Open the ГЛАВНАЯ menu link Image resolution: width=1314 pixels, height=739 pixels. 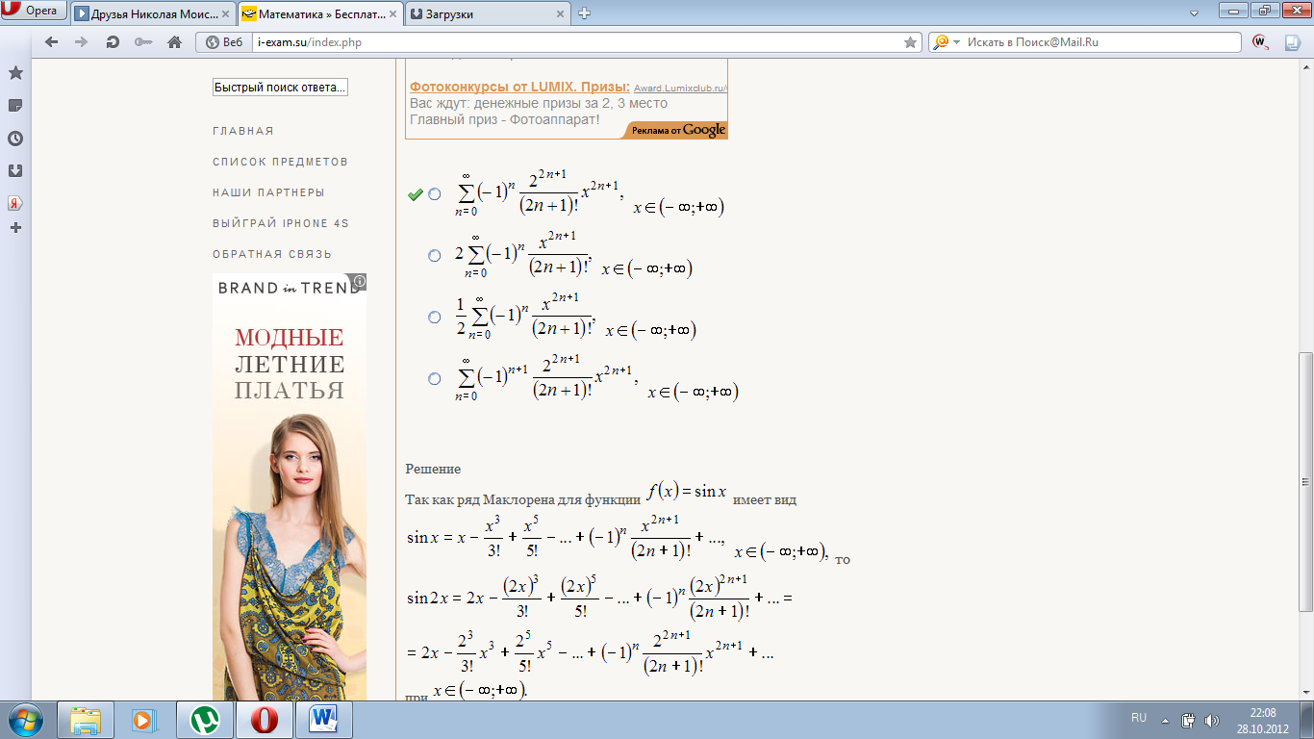243,131
